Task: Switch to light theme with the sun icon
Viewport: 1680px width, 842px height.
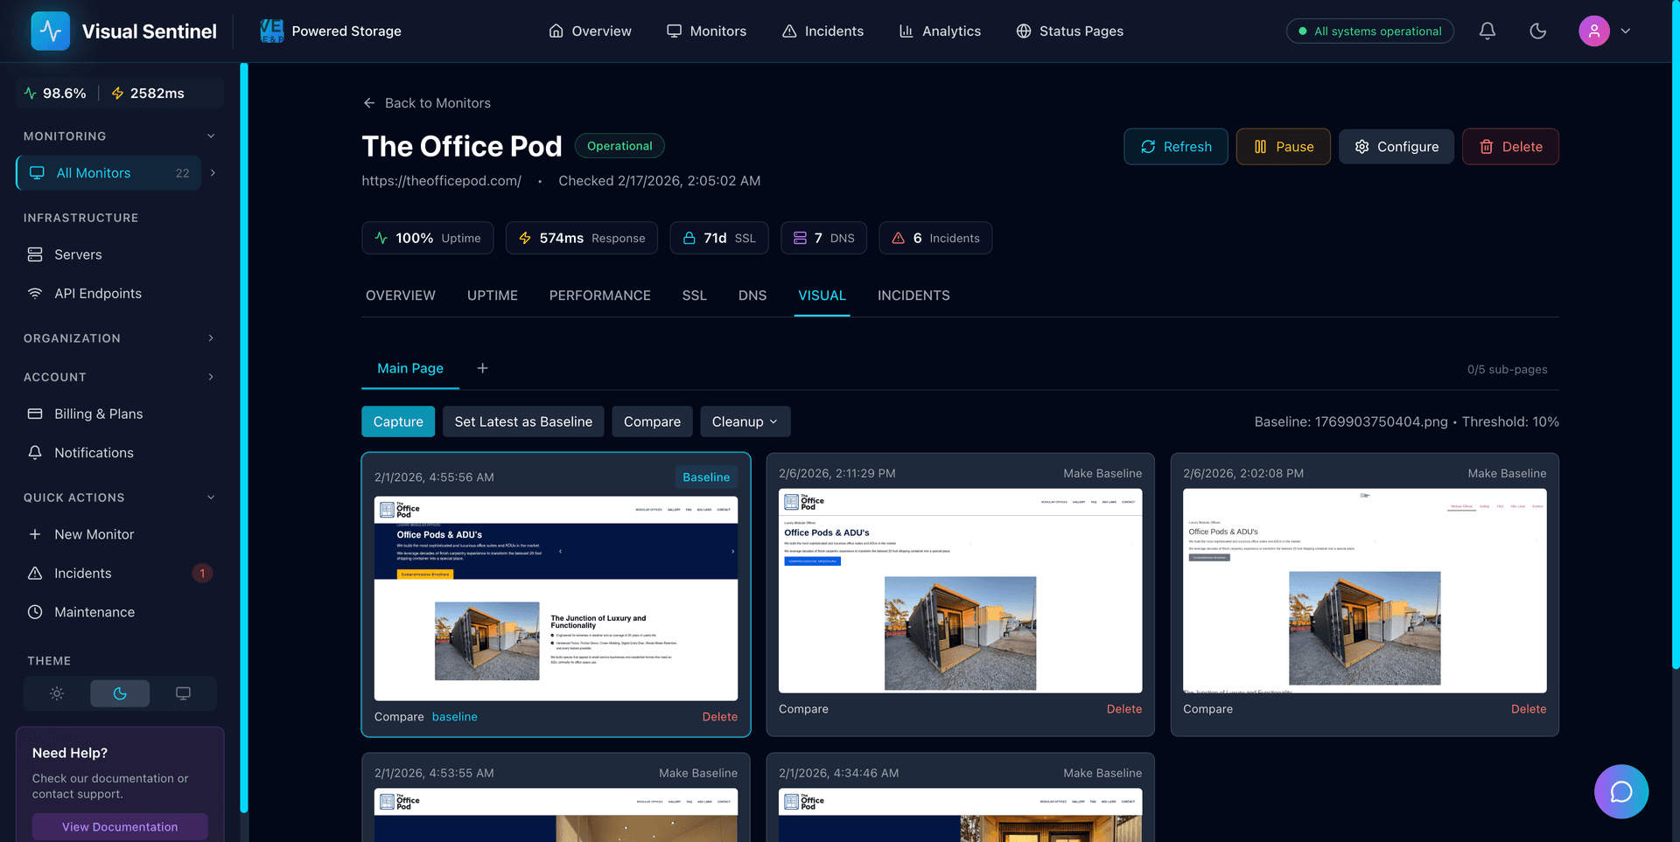Action: pos(56,693)
